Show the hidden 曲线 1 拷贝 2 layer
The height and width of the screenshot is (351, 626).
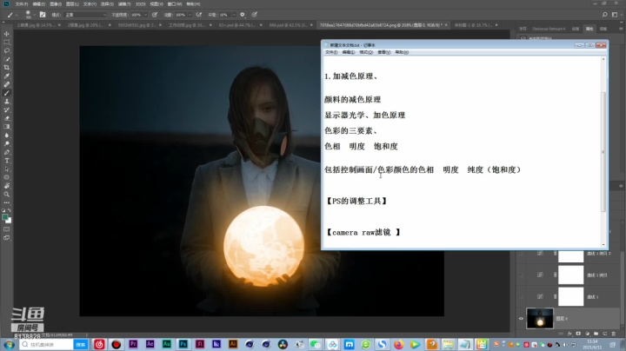(x=521, y=254)
